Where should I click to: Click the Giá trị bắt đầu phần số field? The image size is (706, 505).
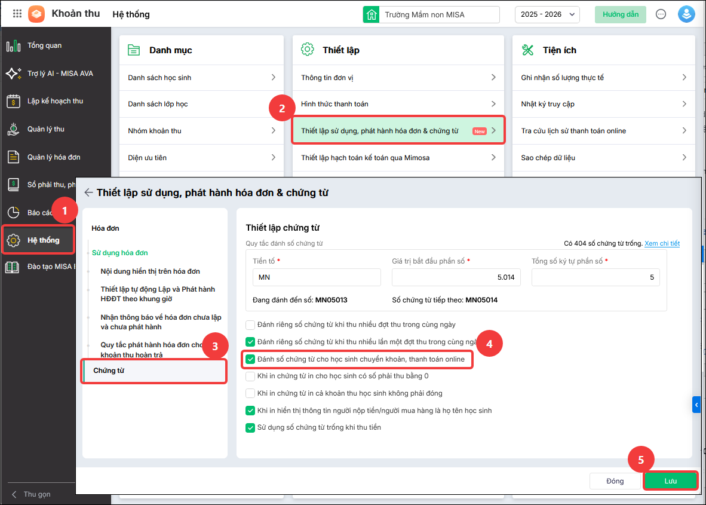(x=456, y=277)
